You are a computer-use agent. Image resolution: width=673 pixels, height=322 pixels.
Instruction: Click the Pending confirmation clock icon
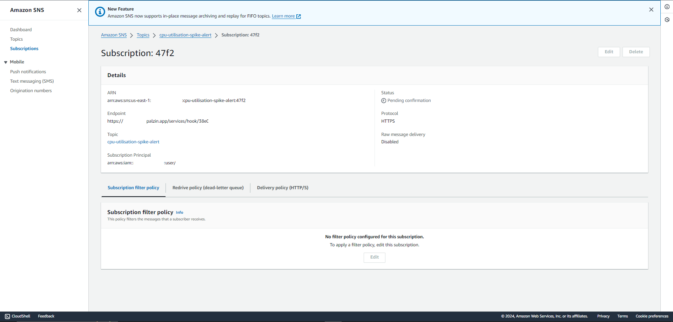pos(384,101)
